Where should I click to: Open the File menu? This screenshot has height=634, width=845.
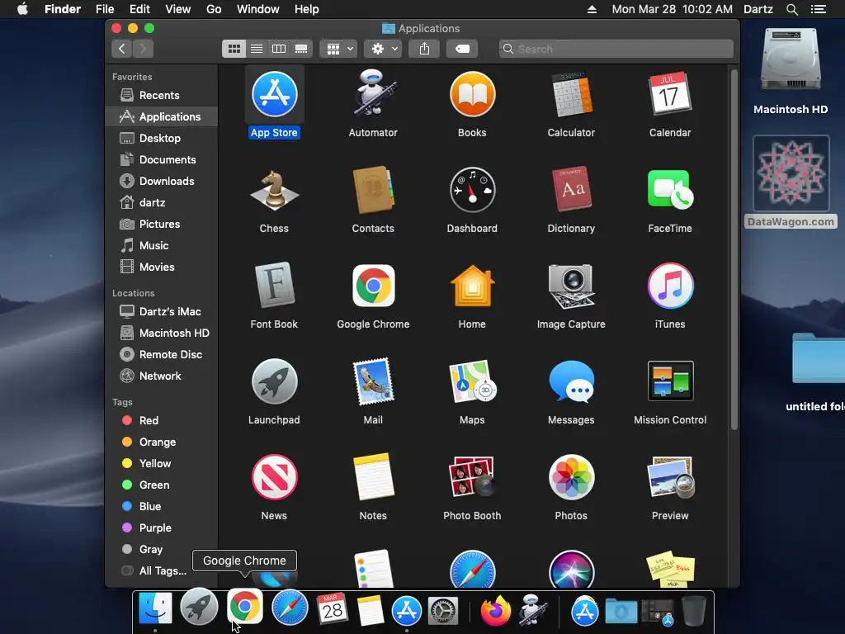[x=105, y=9]
